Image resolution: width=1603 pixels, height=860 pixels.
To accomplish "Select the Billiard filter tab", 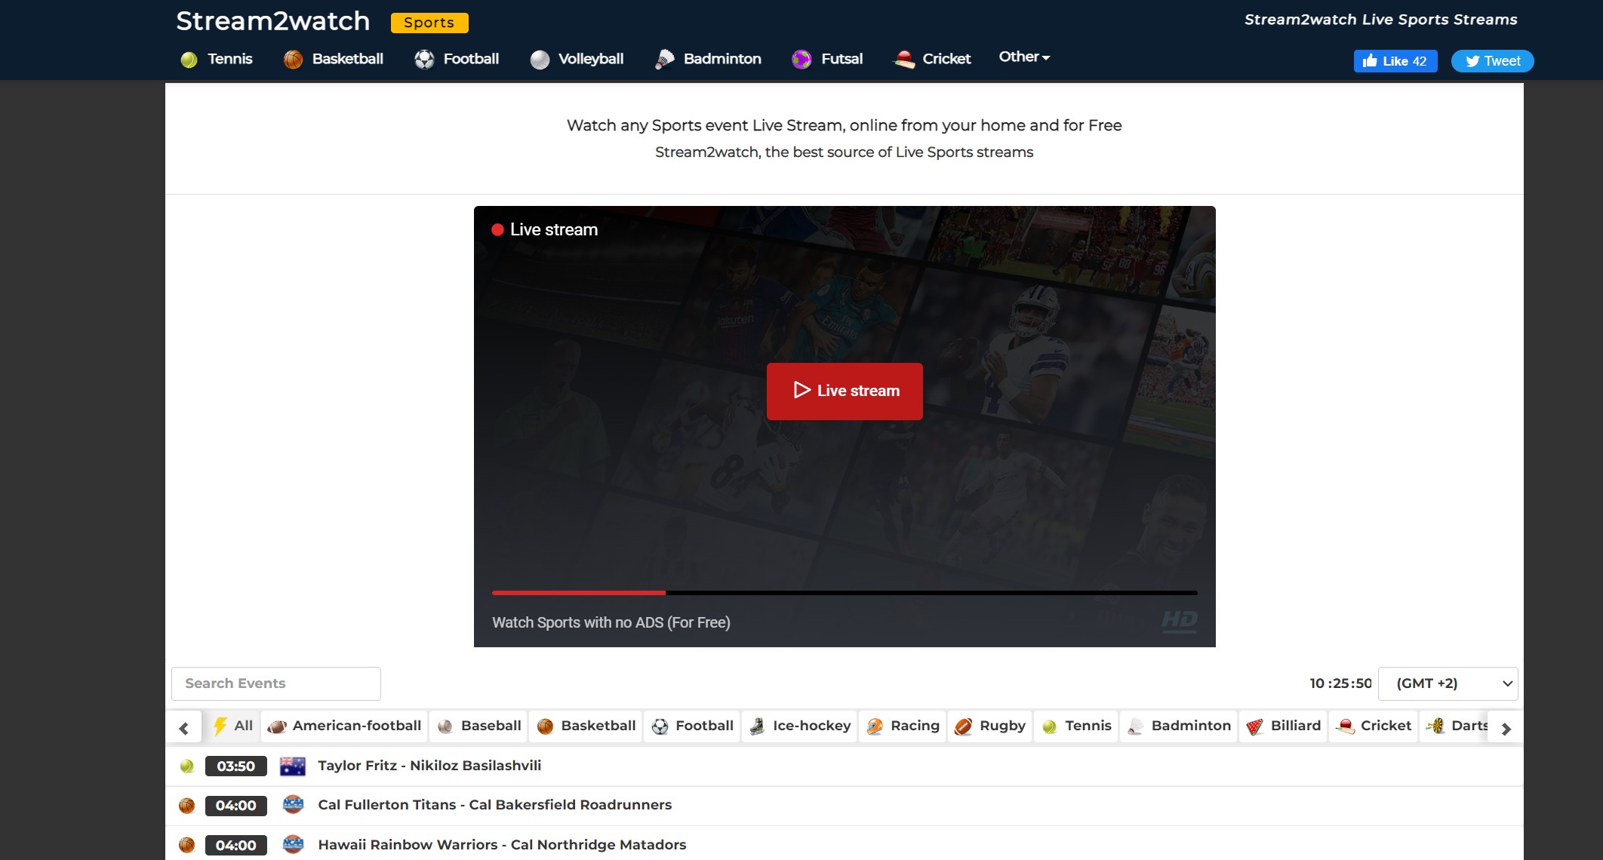I will (1283, 726).
